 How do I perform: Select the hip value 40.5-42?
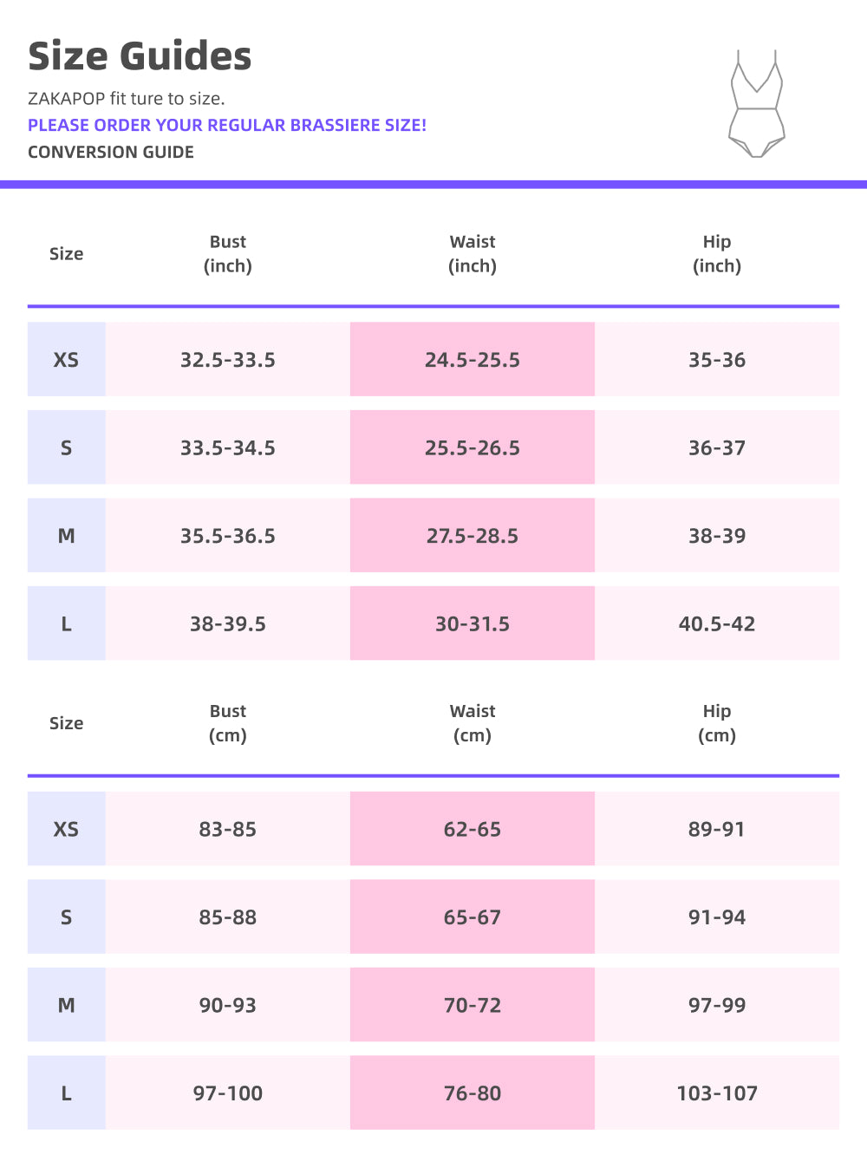coord(717,624)
